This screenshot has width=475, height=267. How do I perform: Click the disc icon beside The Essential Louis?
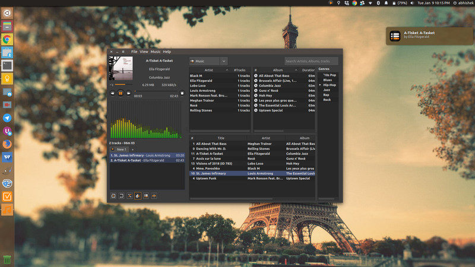pos(256,106)
